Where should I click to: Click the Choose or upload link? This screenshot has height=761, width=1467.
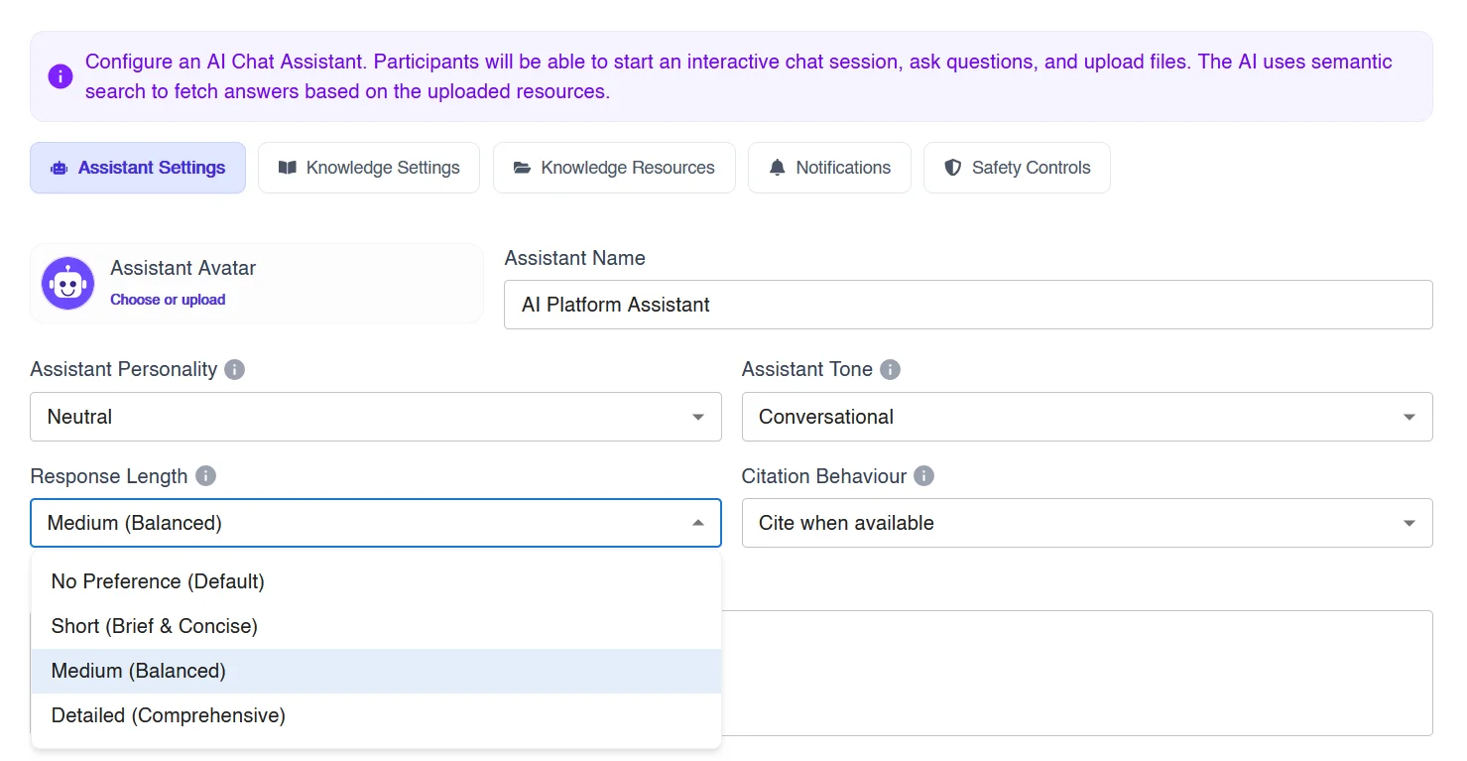[168, 300]
